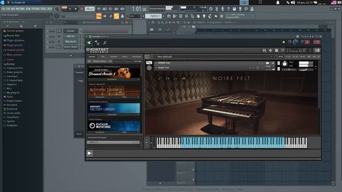Open the FX page in NOIRE Felt

click(167, 78)
